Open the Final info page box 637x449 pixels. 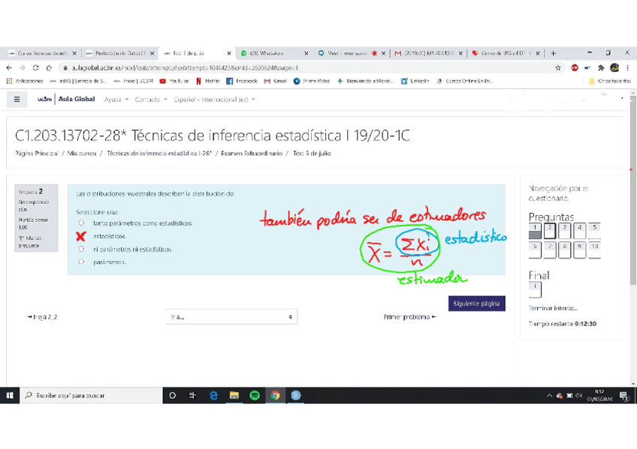(x=535, y=290)
